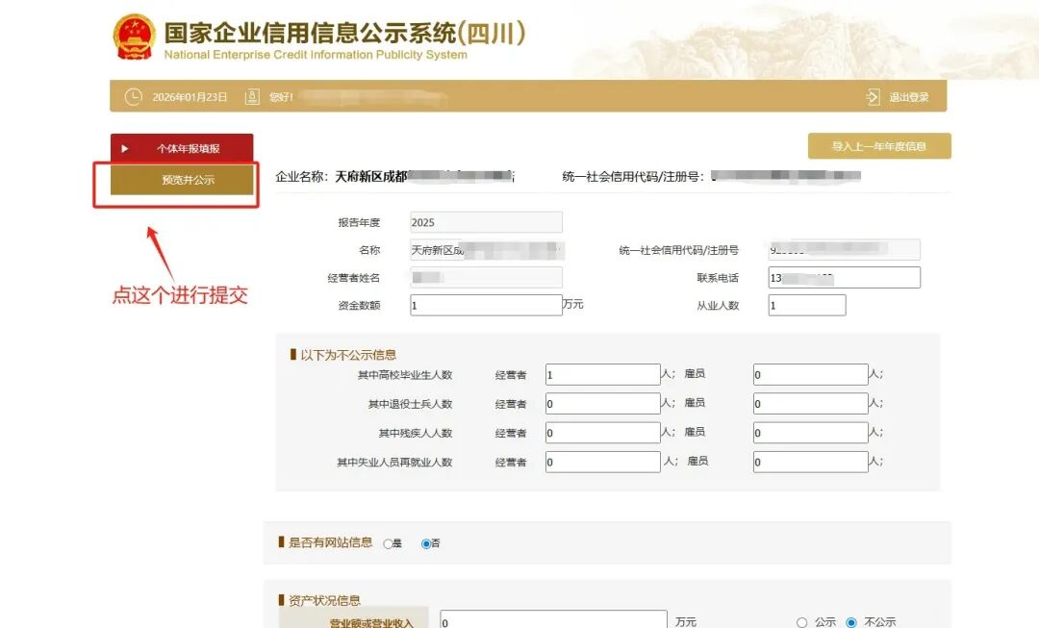Click the 从业人数 input field
1039x628 pixels.
click(806, 304)
